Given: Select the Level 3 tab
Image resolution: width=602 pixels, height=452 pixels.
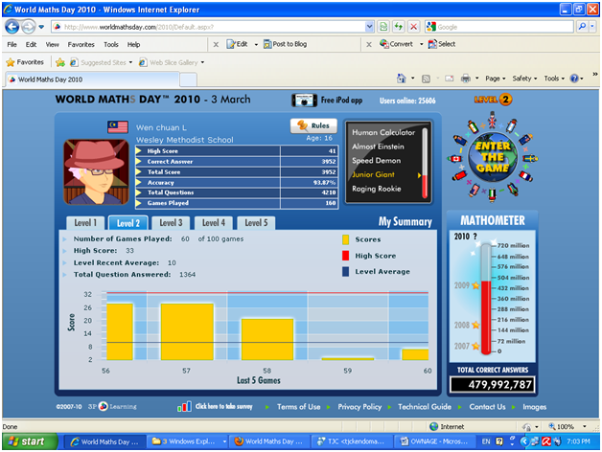Looking at the screenshot, I should 171,223.
